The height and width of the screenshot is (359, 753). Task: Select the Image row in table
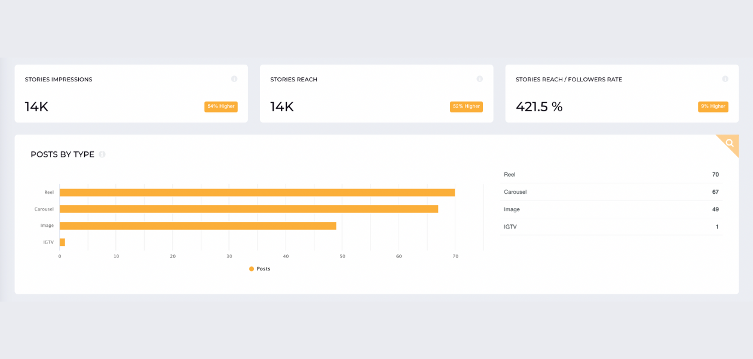point(611,209)
